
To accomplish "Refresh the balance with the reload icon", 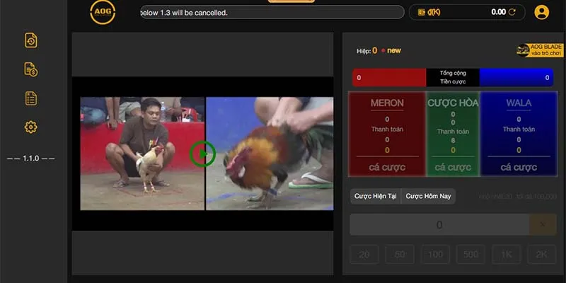I will click(x=512, y=12).
